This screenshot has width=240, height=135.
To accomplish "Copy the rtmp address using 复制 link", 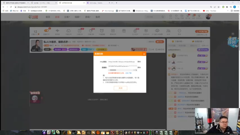I will pyautogui.click(x=139, y=62).
